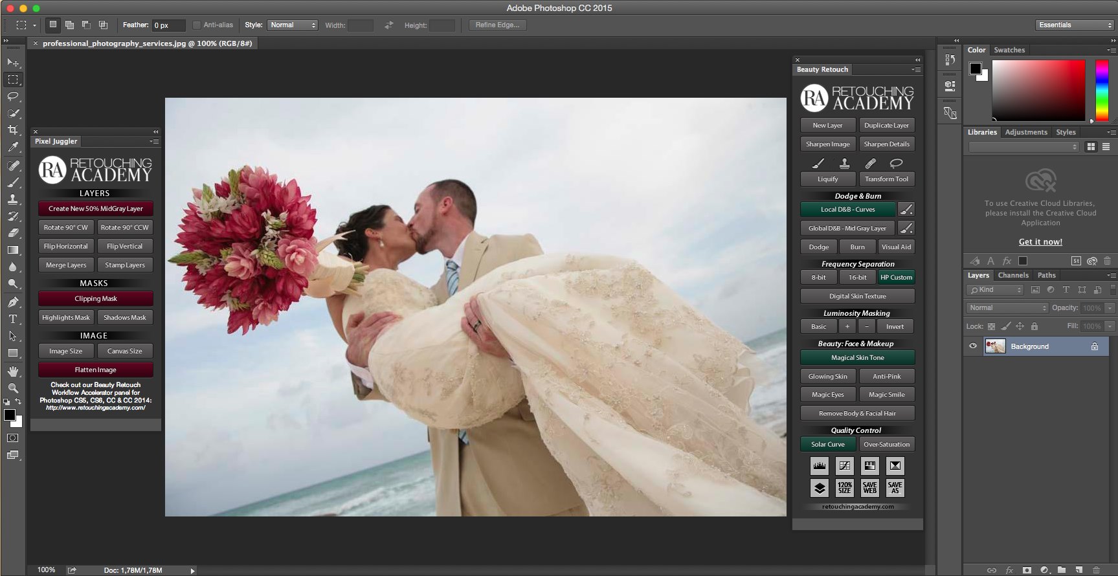Select the Eraser tool
The image size is (1118, 576).
(13, 233)
